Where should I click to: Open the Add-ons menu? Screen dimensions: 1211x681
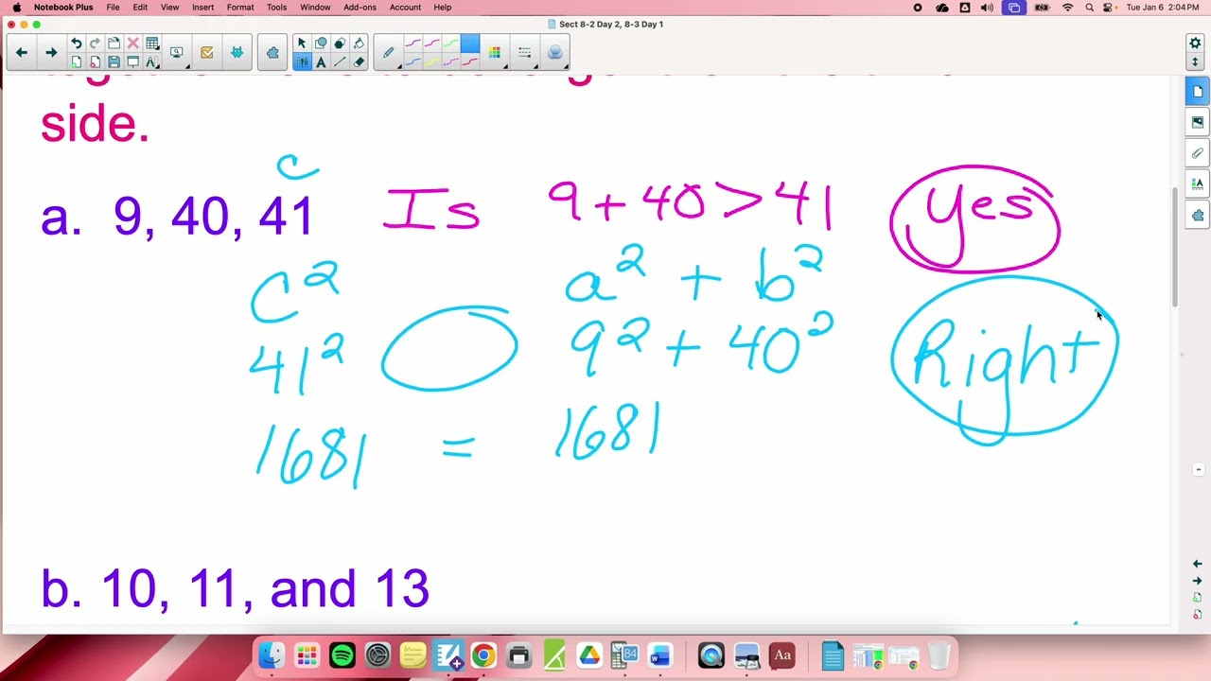coord(360,7)
